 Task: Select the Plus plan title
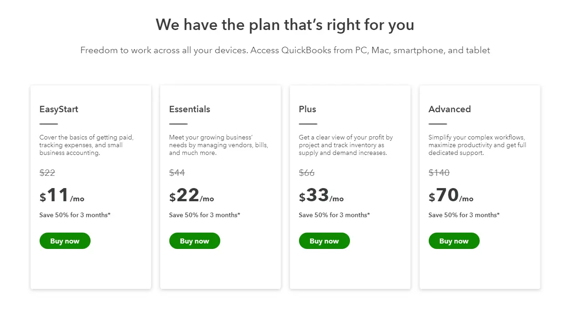[307, 109]
